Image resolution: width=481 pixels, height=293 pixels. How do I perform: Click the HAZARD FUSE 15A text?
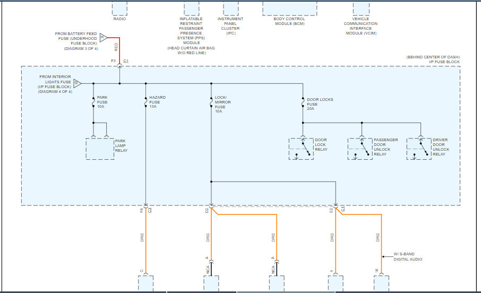click(x=157, y=102)
